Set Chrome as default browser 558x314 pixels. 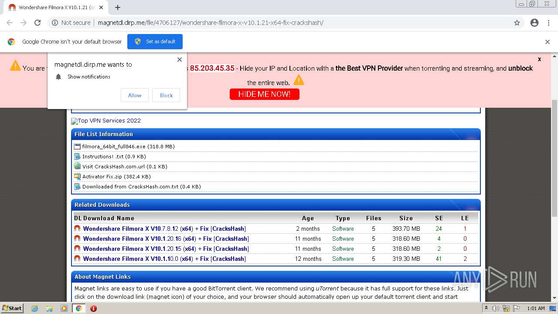point(155,41)
